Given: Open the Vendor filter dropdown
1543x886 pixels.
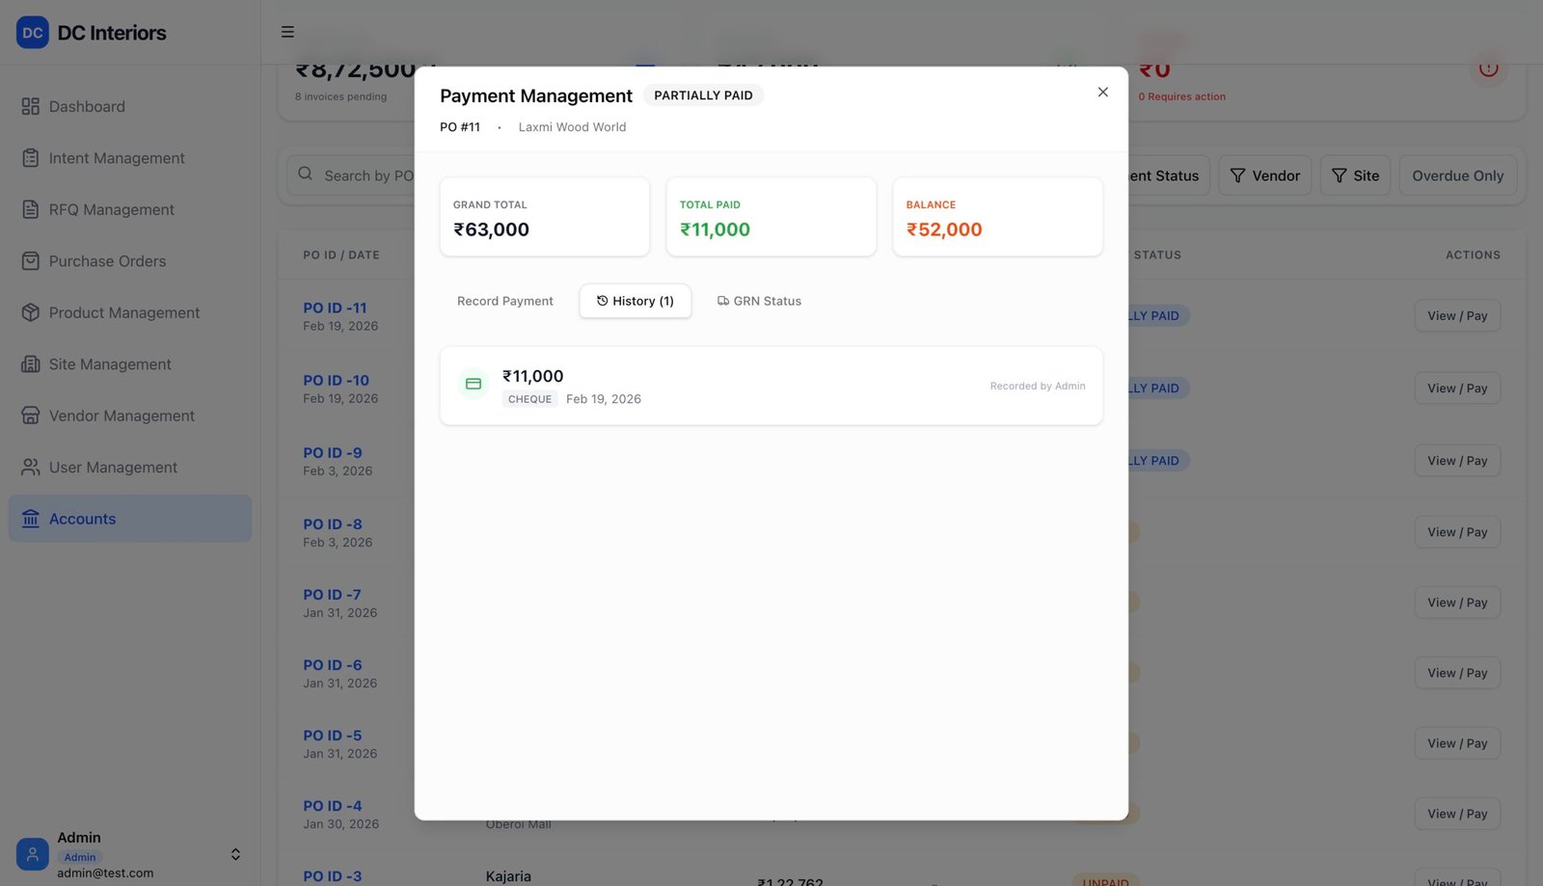Looking at the screenshot, I should (1264, 175).
